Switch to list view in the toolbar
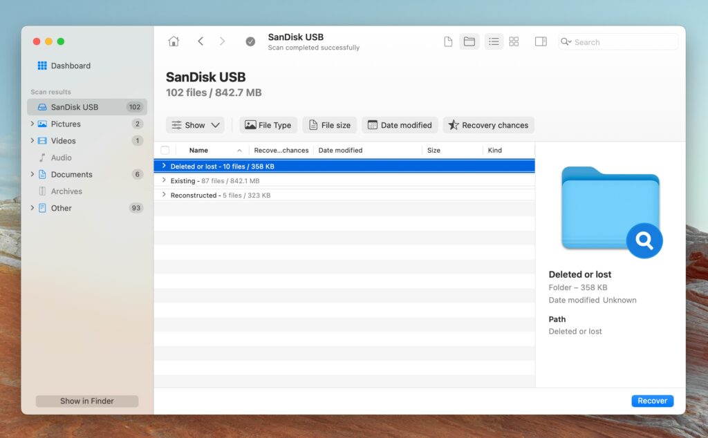Viewport: 708px width, 438px height. click(x=494, y=41)
